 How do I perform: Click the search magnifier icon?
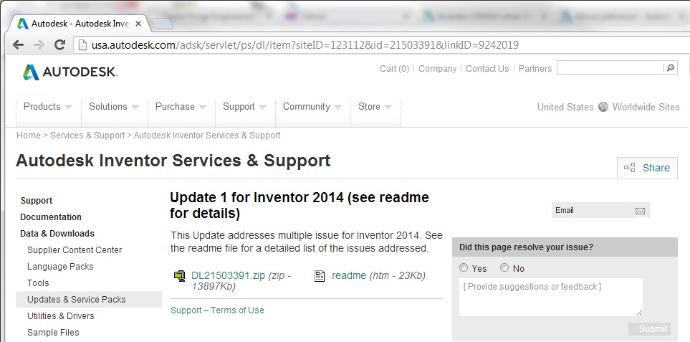point(670,68)
